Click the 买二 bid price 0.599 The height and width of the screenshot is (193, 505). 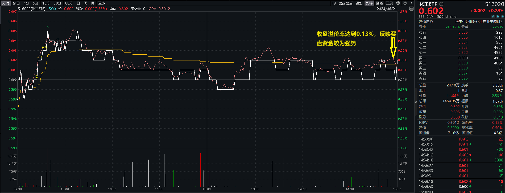463,63
